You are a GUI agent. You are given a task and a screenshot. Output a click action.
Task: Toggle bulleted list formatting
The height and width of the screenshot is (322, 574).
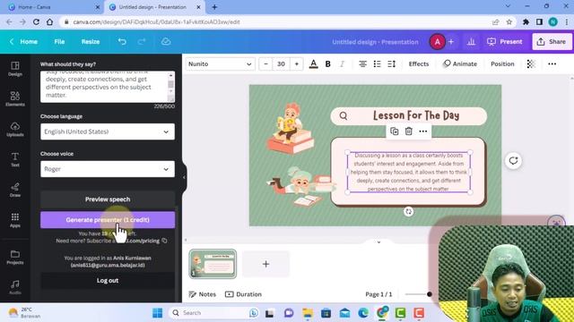(377, 64)
